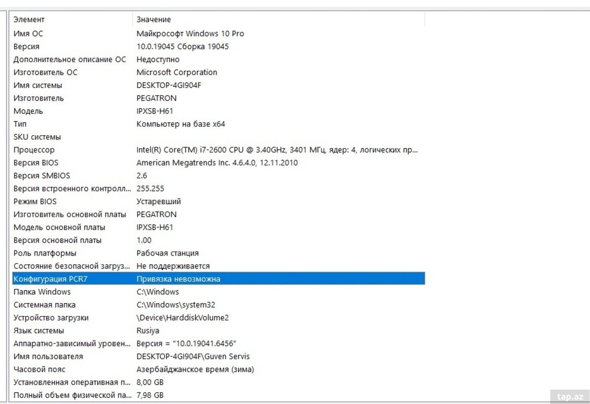Click value 10.0.19045 Сборка 19045
Viewport: 590px width, 404px height.
click(x=183, y=46)
